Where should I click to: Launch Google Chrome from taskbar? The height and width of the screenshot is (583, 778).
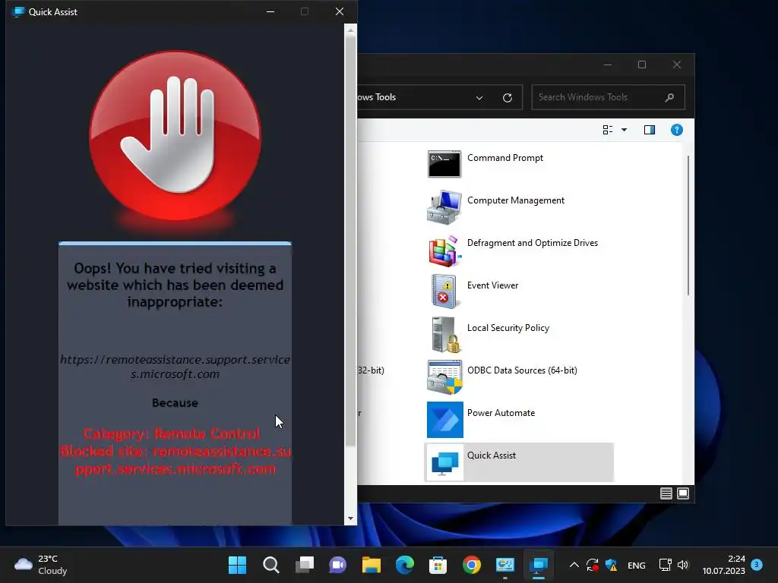[x=471, y=565]
